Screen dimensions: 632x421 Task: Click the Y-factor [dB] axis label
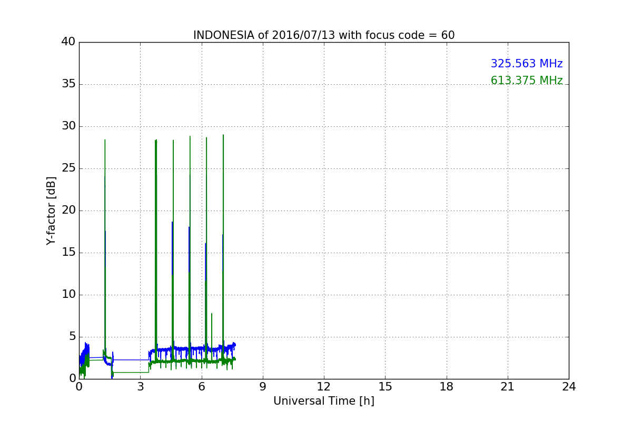click(x=51, y=210)
